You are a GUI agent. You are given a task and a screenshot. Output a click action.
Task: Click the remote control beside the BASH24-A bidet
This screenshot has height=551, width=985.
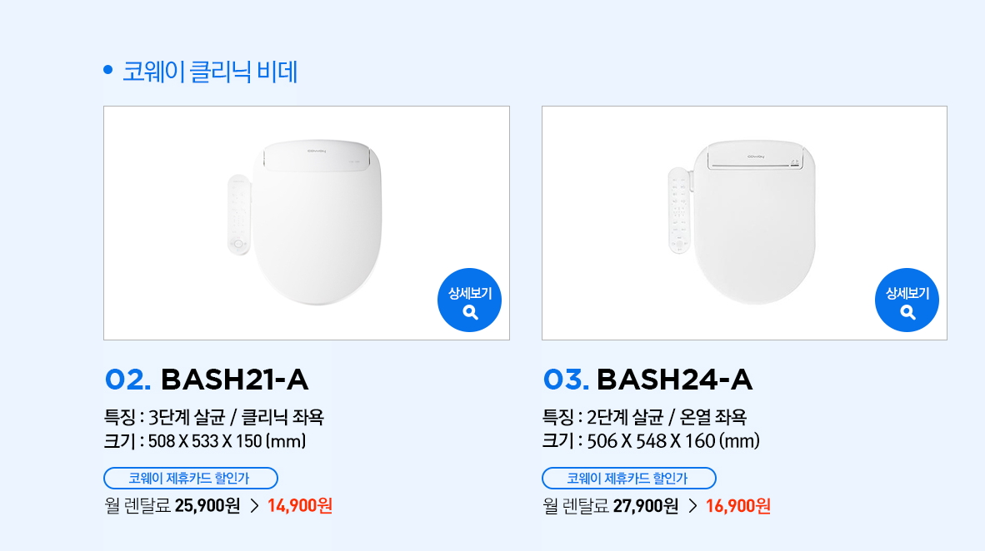[681, 210]
